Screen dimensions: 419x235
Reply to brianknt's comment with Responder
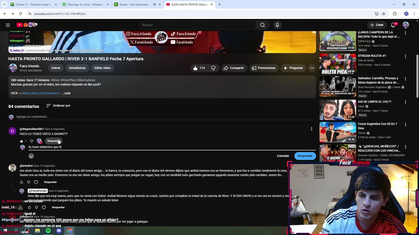[50, 182]
